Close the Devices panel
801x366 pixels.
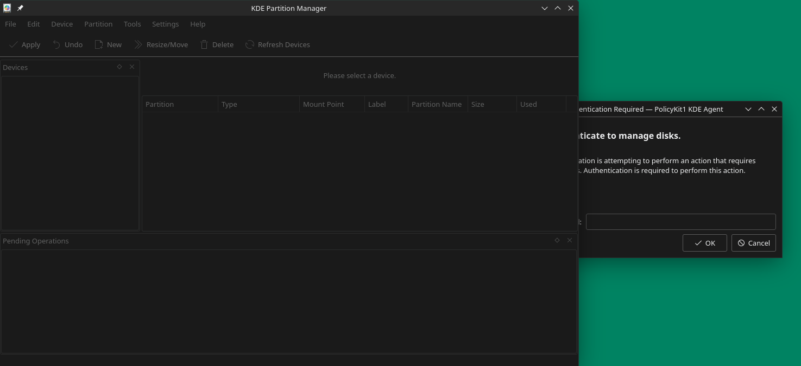tap(132, 67)
